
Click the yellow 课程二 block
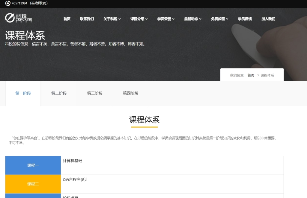click(33, 184)
